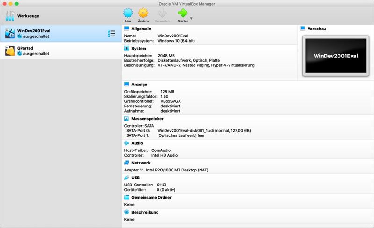This screenshot has height=228, width=374.
Task: Click the USB-Controller value OHCI
Action: coord(161,185)
